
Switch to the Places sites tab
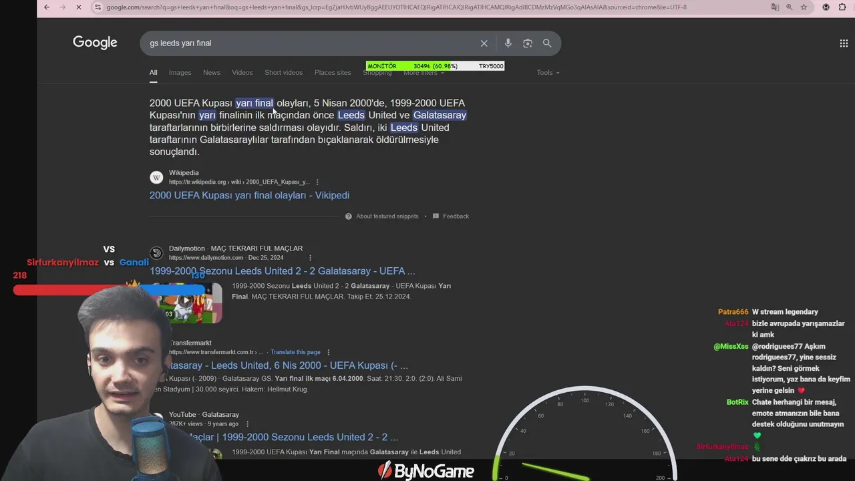tap(333, 72)
